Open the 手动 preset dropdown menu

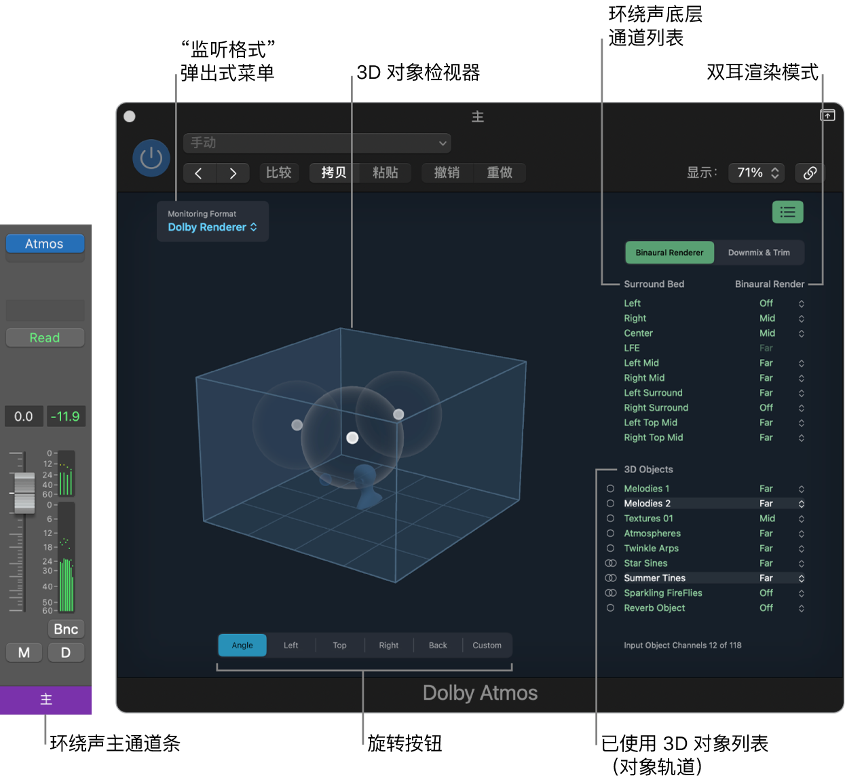click(317, 143)
